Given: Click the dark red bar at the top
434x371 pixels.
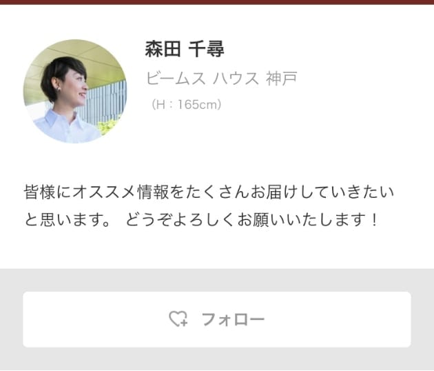Looking at the screenshot, I should [217, 2].
